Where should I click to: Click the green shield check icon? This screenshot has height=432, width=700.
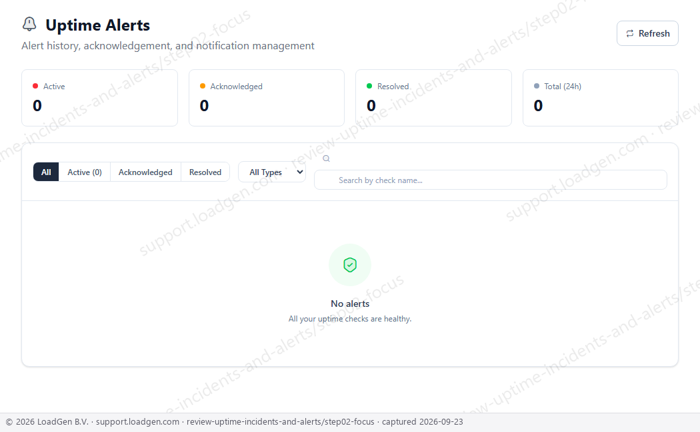tap(350, 265)
